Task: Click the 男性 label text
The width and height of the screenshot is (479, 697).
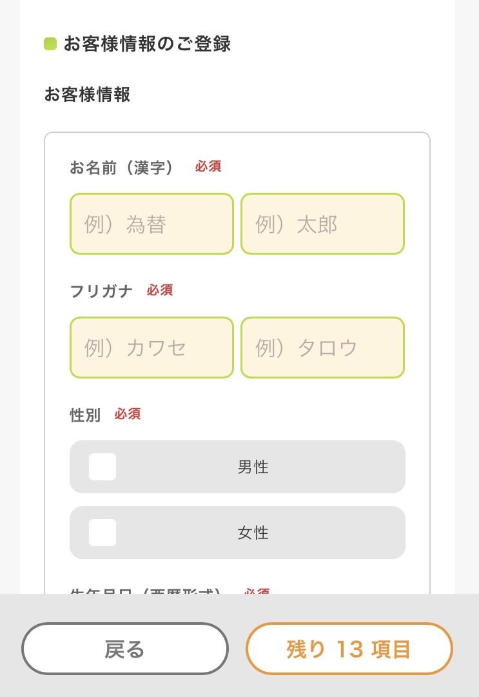Action: [253, 467]
